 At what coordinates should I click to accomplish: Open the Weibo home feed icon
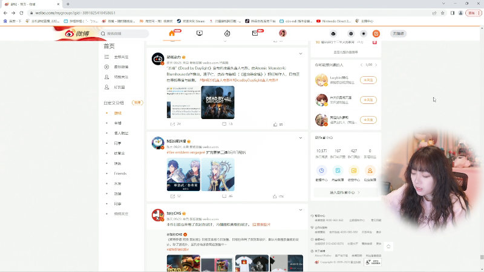pos(172,33)
